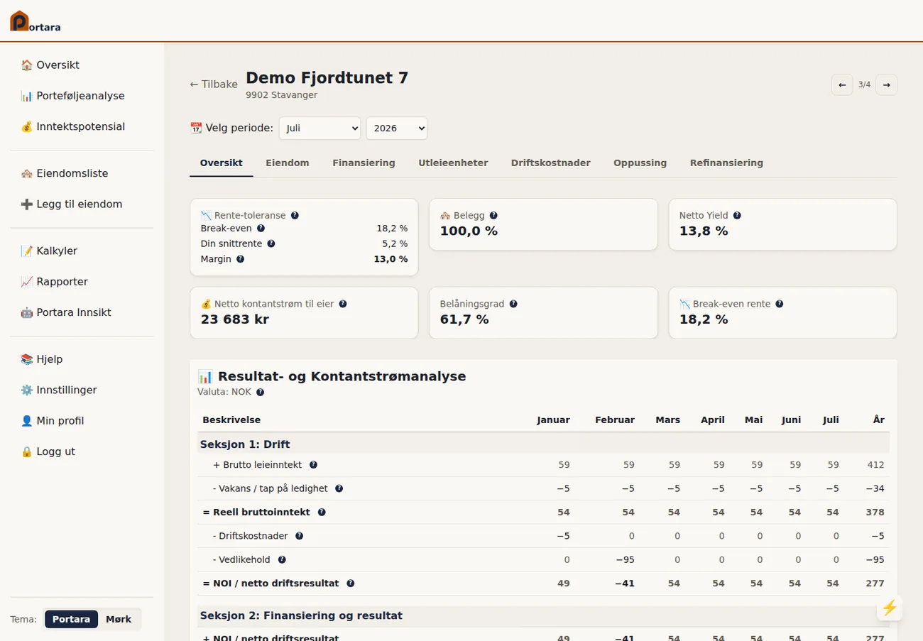923x641 pixels.
Task: Open Kalkyler in the sidebar
Action: pos(82,251)
